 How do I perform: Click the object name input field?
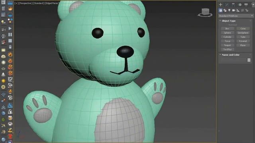tap(233, 60)
